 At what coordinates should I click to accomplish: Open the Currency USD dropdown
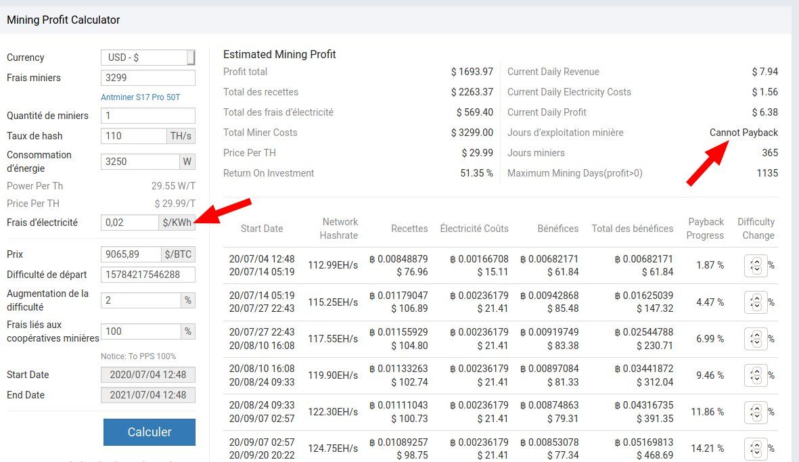[x=147, y=57]
